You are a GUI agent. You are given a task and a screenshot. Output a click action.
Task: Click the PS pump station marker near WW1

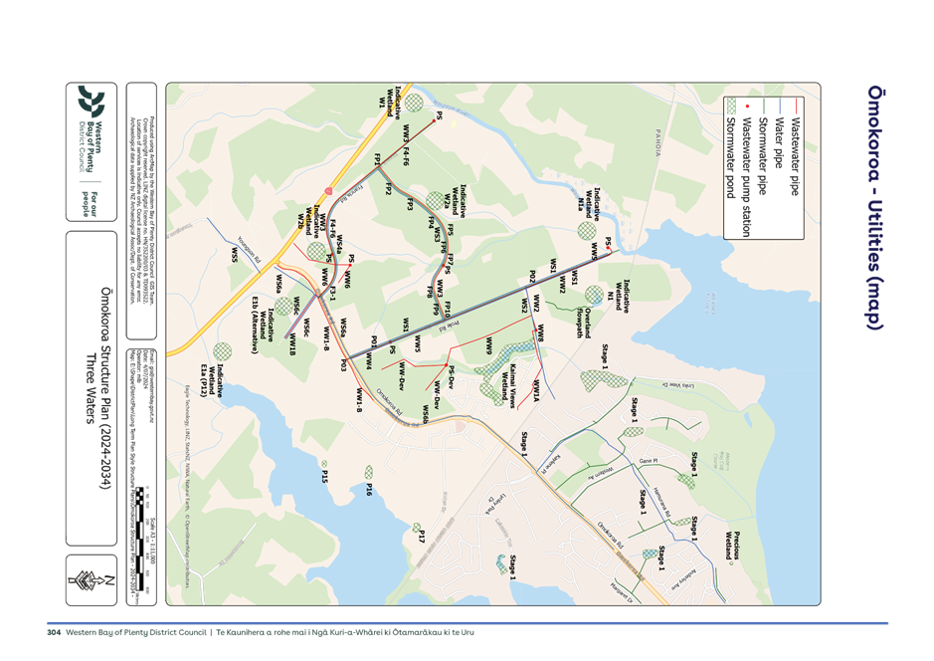tap(434, 120)
